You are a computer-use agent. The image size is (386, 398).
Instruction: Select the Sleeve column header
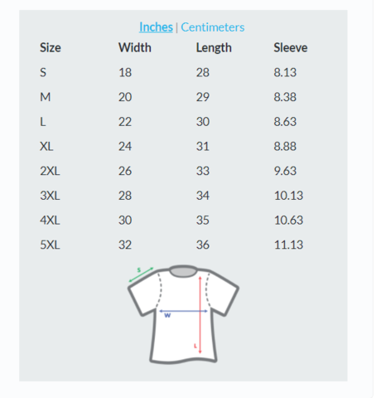pos(291,47)
